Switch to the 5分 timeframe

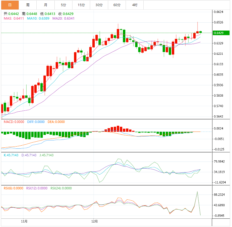[x=63, y=5]
